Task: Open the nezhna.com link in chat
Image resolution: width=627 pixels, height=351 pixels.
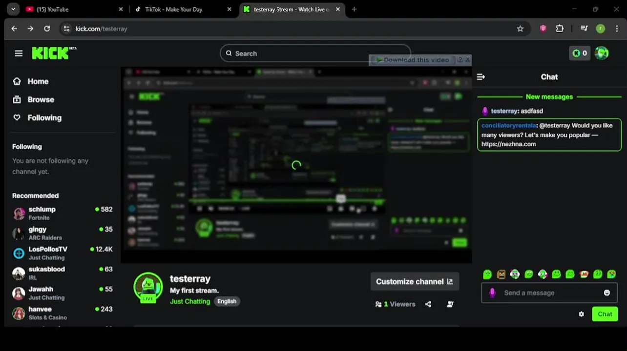Action: pos(508,144)
